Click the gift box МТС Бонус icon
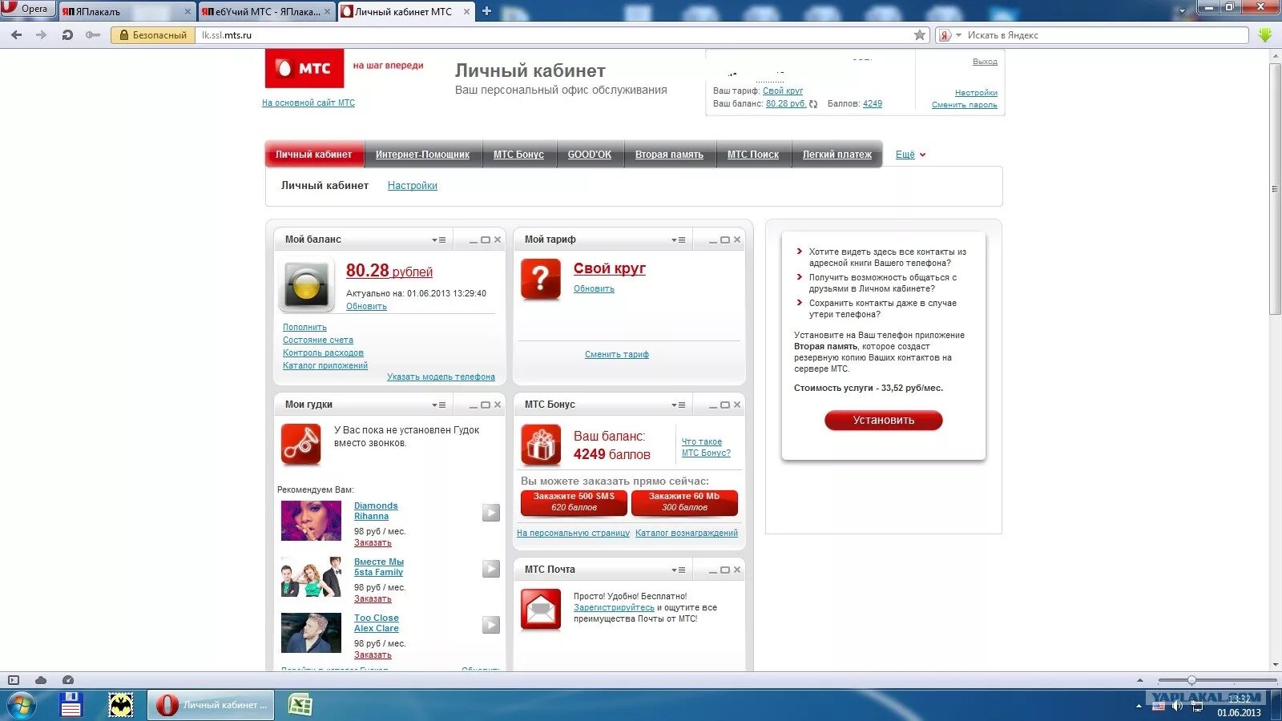This screenshot has width=1282, height=721. click(x=541, y=445)
